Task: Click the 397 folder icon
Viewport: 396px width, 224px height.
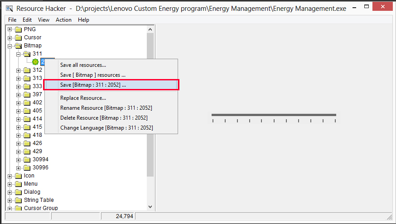Action: (27, 95)
